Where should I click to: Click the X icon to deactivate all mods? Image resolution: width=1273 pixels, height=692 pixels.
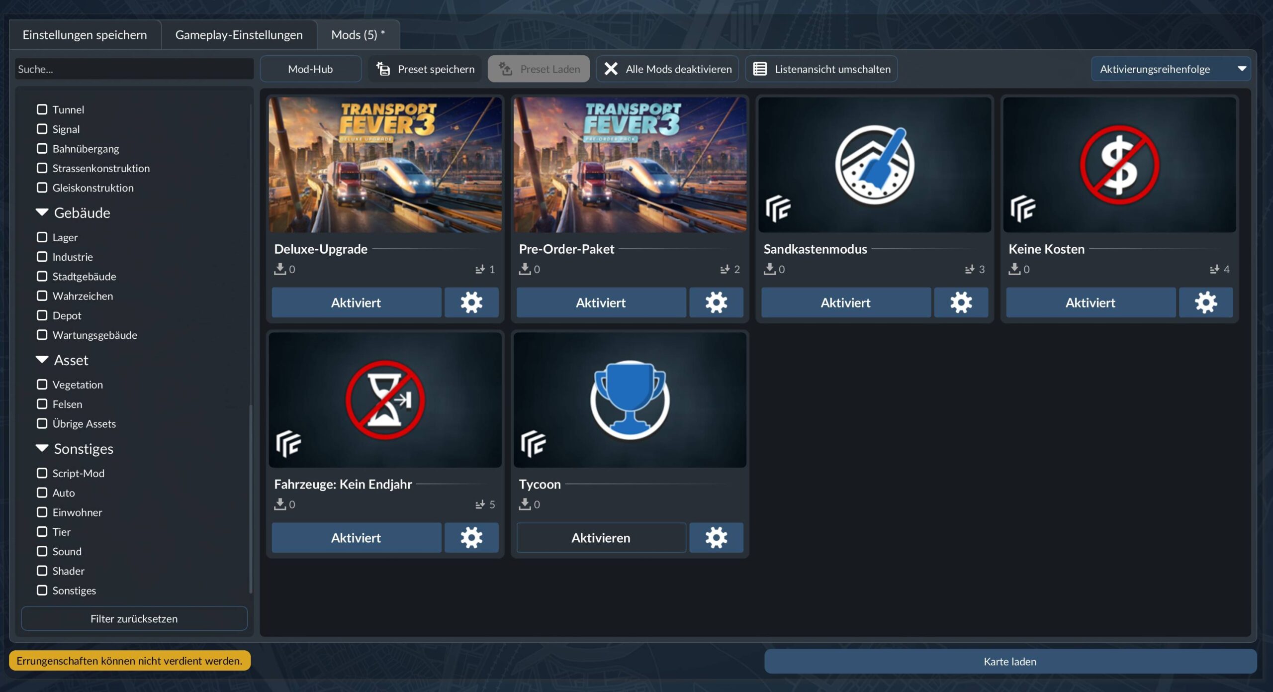[611, 69]
